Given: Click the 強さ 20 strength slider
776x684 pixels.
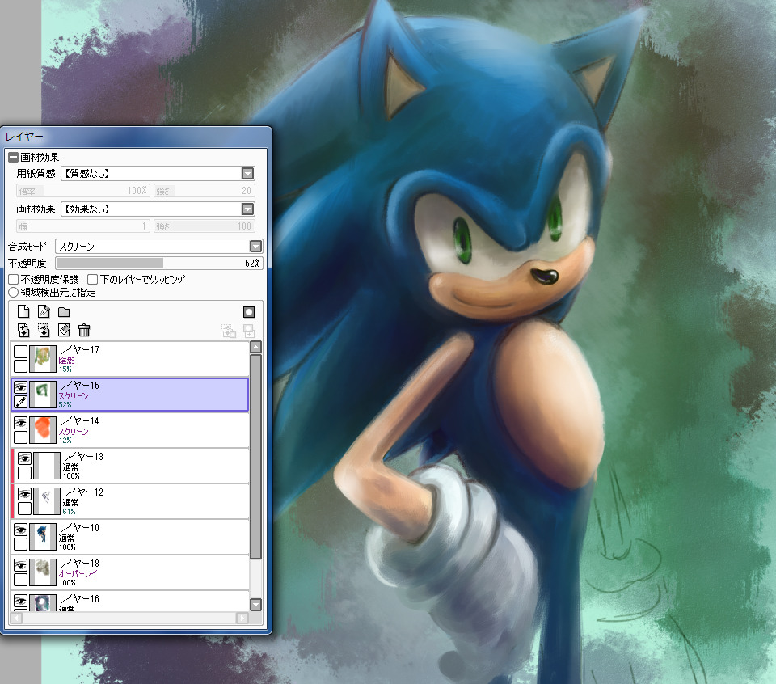Looking at the screenshot, I should (x=204, y=191).
